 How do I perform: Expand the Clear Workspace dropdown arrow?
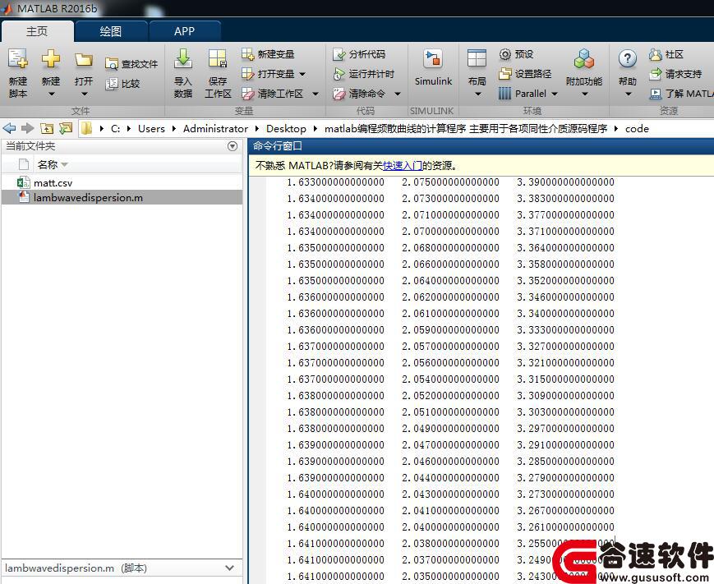pyautogui.click(x=316, y=94)
